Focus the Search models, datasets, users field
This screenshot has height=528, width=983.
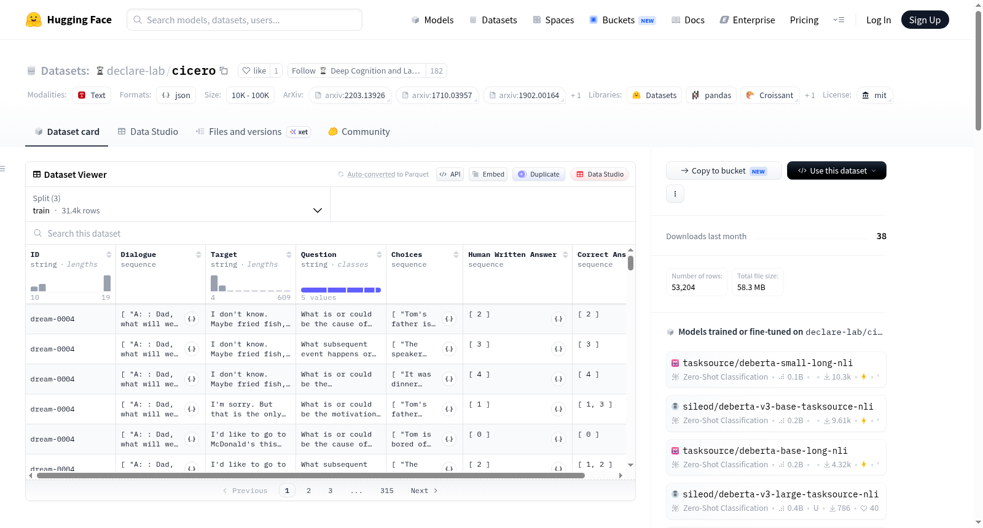pos(245,20)
